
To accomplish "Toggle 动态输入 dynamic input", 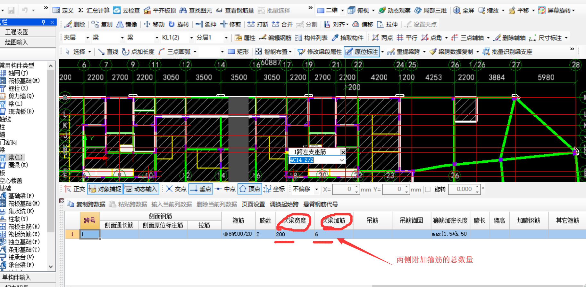I will (x=141, y=189).
